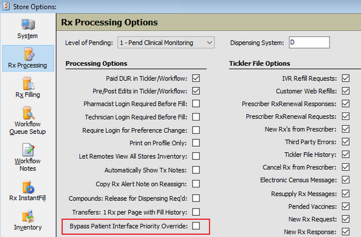Check Automatically Show Tx Notes
This screenshot has width=361, height=237.
click(196, 170)
